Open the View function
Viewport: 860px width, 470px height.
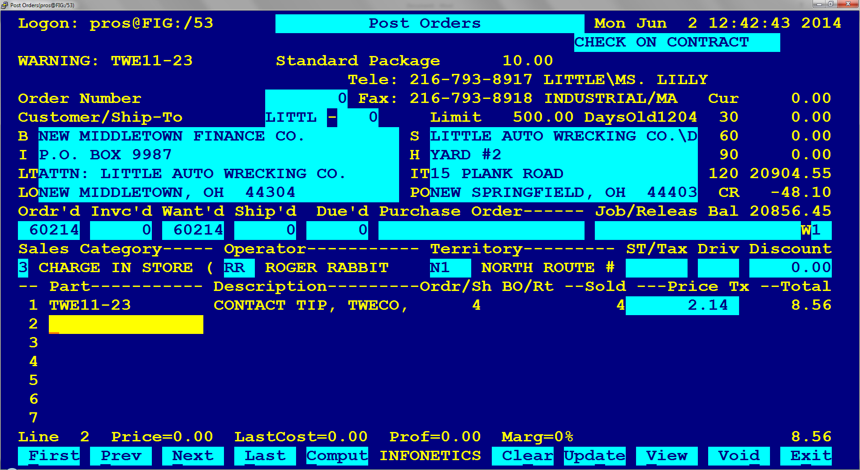pyautogui.click(x=666, y=456)
